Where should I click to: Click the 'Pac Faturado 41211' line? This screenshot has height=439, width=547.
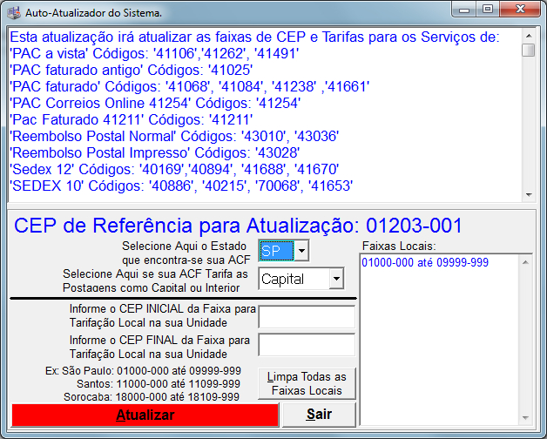pos(132,119)
